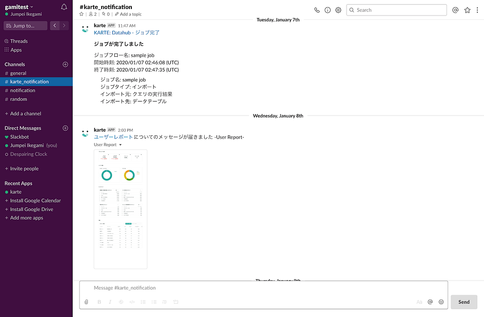Click the 2:03 PM timestamp
The width and height of the screenshot is (484, 317).
pos(125,130)
